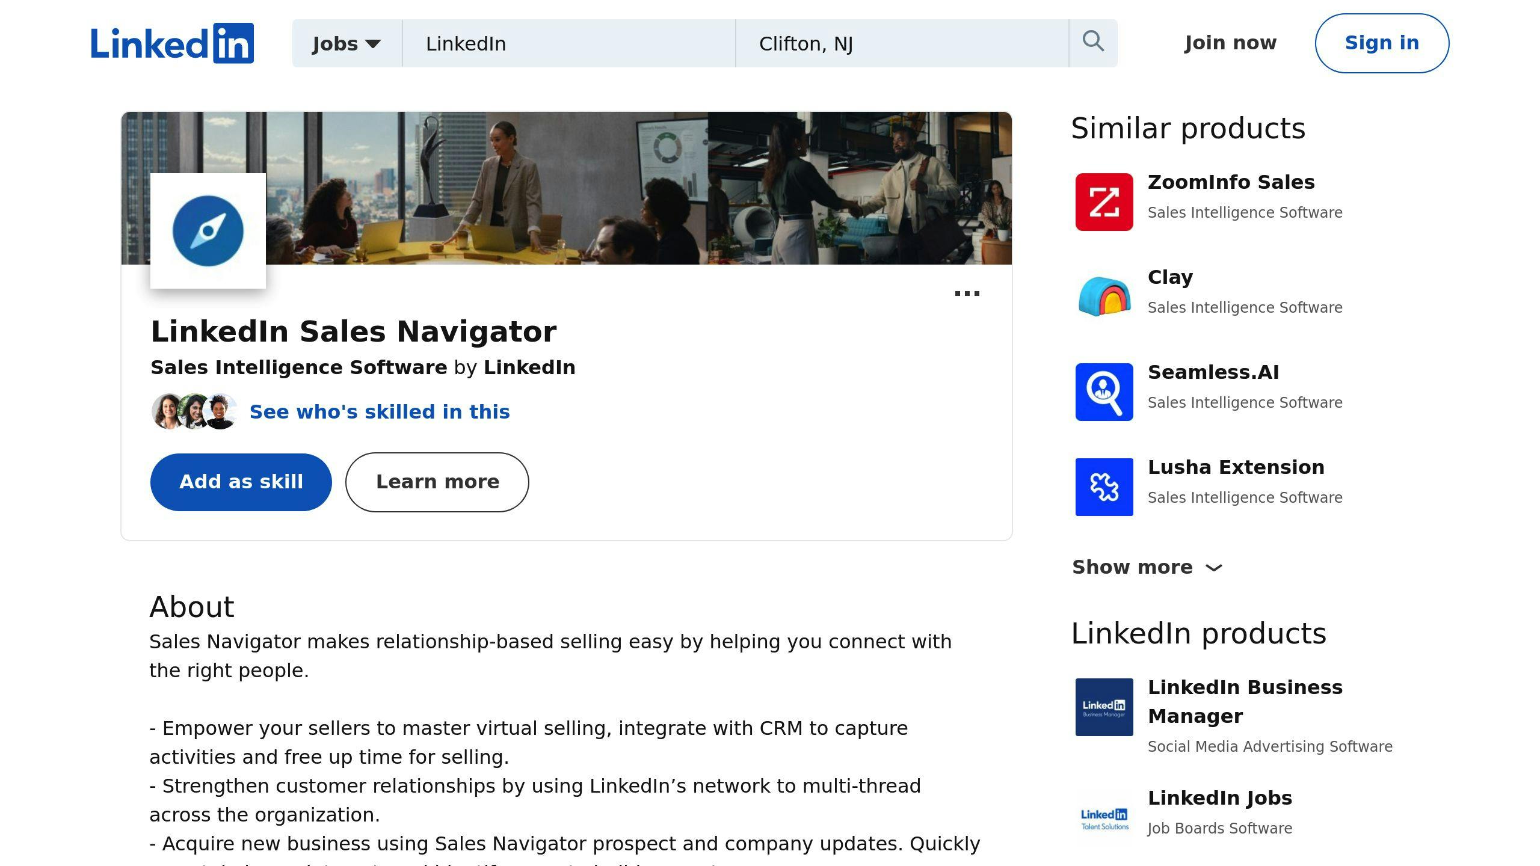Click the Seamless.AI product icon

pos(1103,392)
